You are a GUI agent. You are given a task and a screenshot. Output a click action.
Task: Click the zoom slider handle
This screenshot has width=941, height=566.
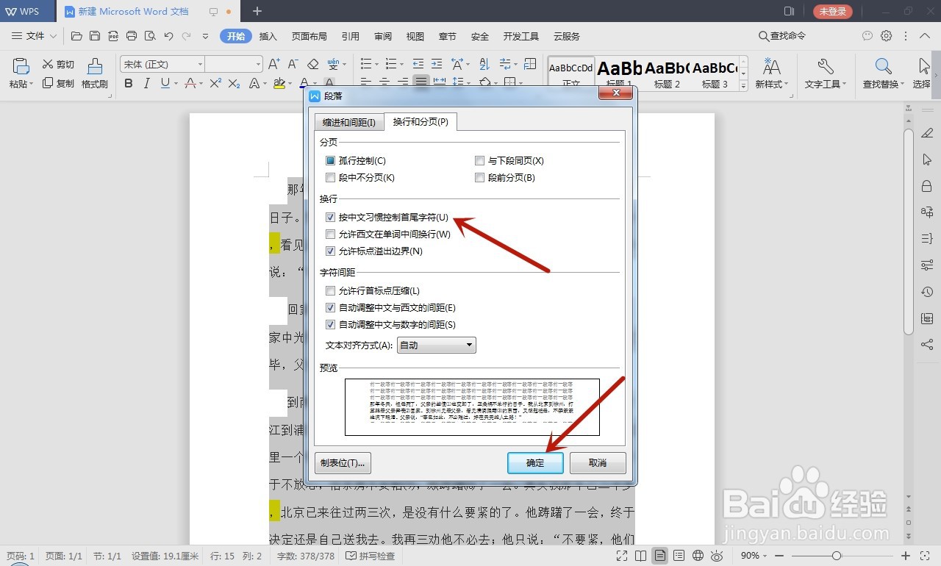click(837, 556)
